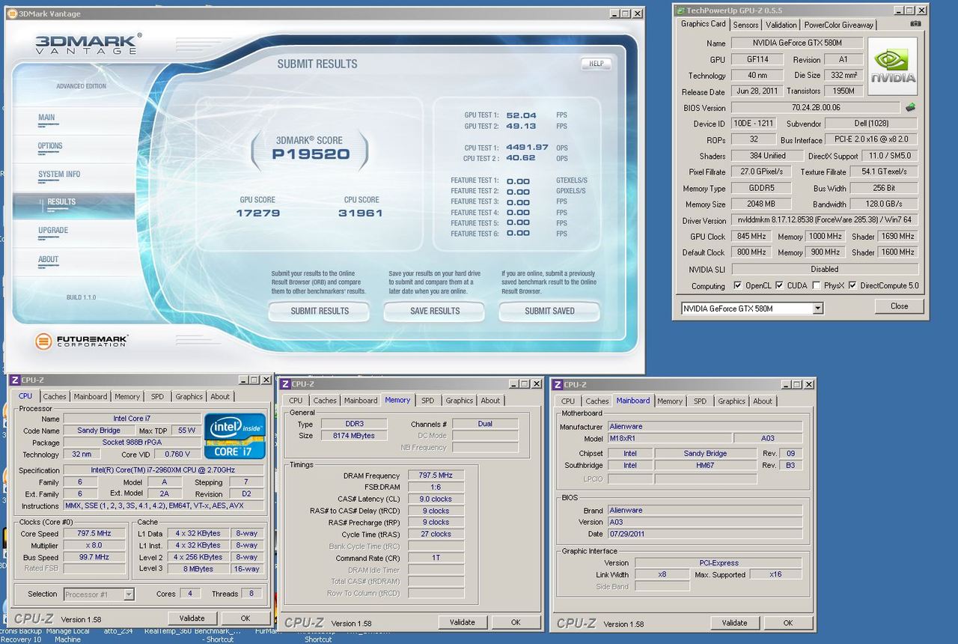958x644 pixels.
Task: Click the GPU TEST 1 value 52.04
Action: pos(522,115)
